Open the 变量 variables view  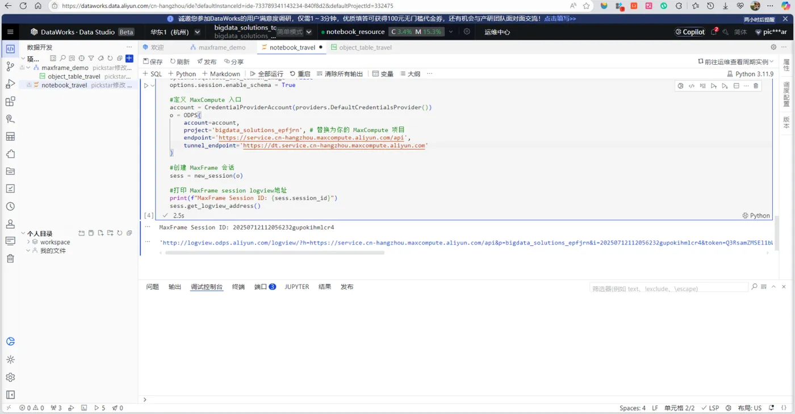pyautogui.click(x=383, y=74)
